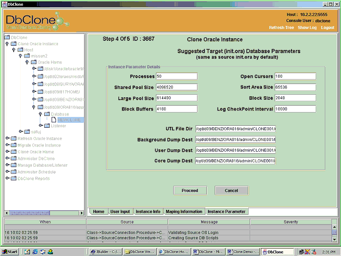Collapse the missun2 tree node
This screenshot has width=341, height=256.
[21, 56]
